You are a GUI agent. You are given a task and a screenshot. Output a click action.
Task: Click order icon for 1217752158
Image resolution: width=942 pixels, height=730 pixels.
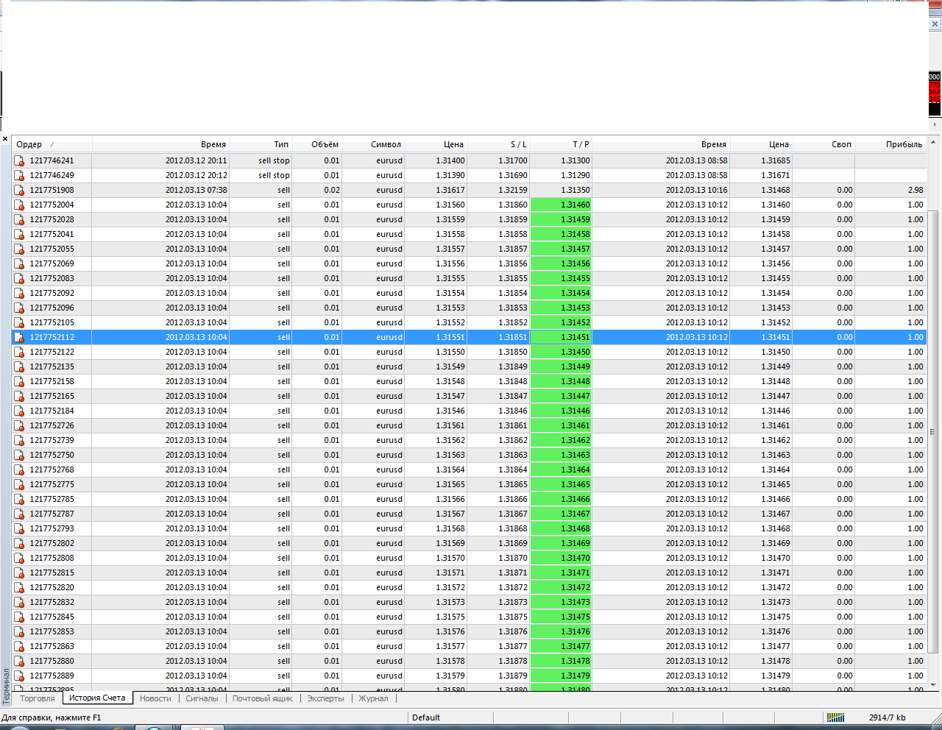click(x=19, y=381)
